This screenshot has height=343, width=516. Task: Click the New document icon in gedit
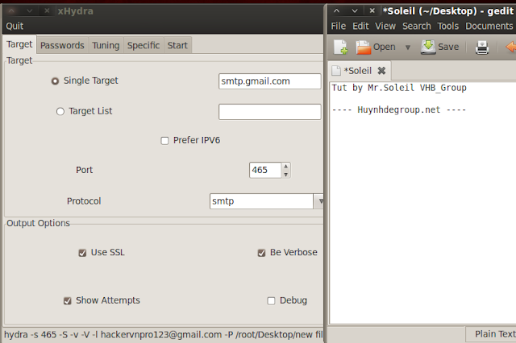(340, 47)
